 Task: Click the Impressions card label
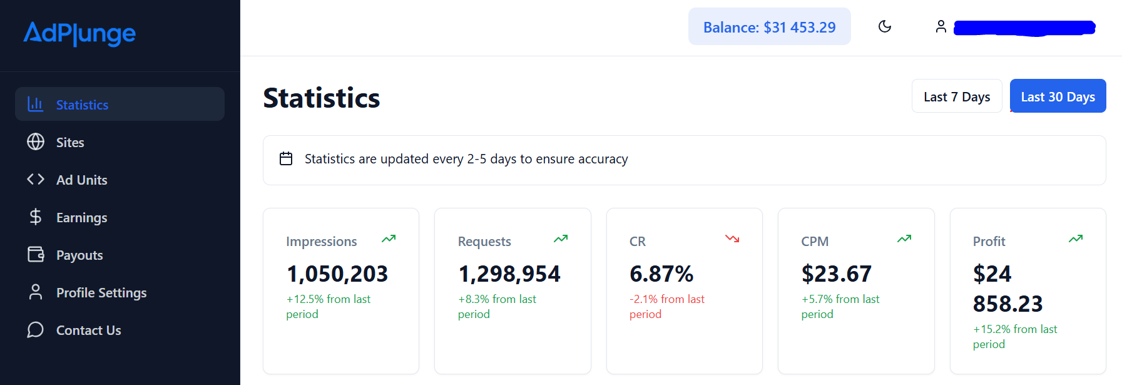tap(322, 242)
